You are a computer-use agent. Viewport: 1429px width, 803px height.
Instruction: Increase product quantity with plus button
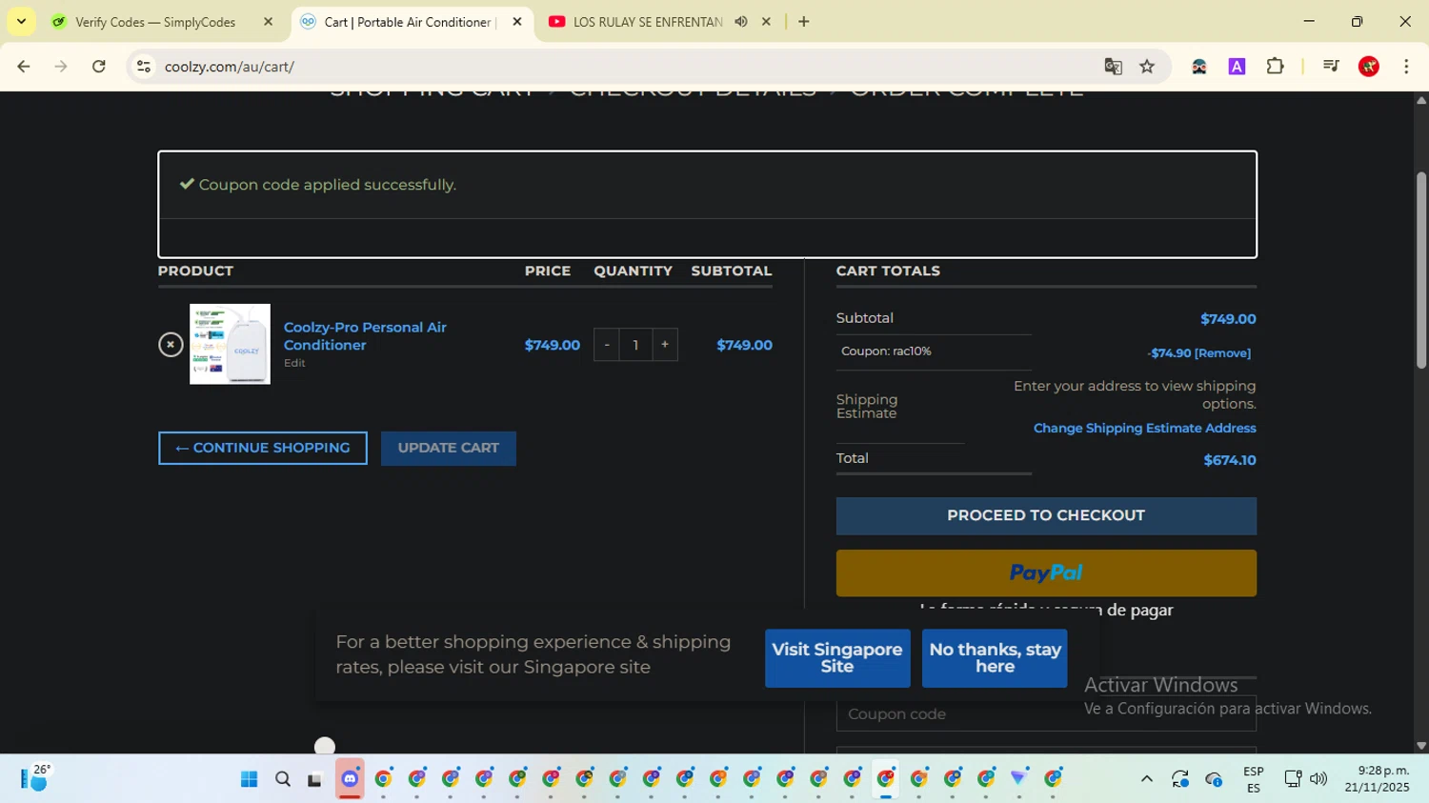[665, 345]
